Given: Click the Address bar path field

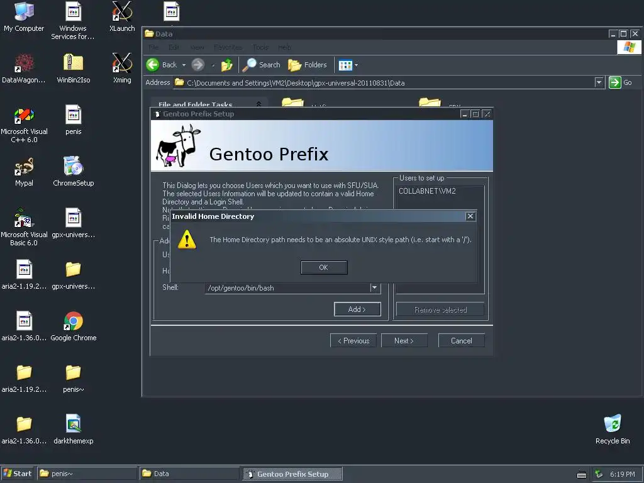Looking at the screenshot, I should (384, 82).
